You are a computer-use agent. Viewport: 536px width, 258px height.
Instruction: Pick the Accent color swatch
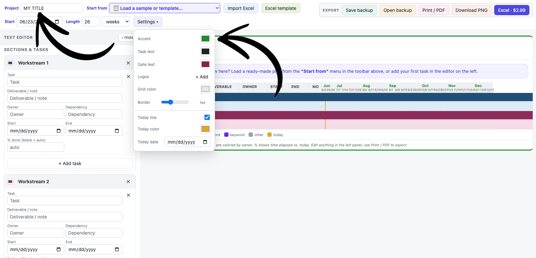point(205,39)
